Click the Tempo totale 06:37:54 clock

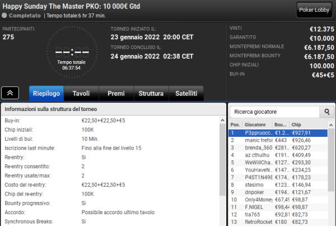tap(71, 65)
